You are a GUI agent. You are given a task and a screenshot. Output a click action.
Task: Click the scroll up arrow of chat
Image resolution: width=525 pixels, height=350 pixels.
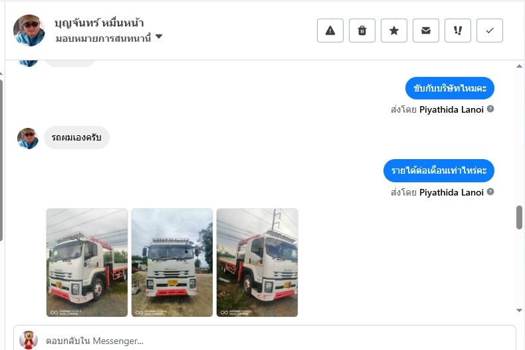tap(519, 66)
